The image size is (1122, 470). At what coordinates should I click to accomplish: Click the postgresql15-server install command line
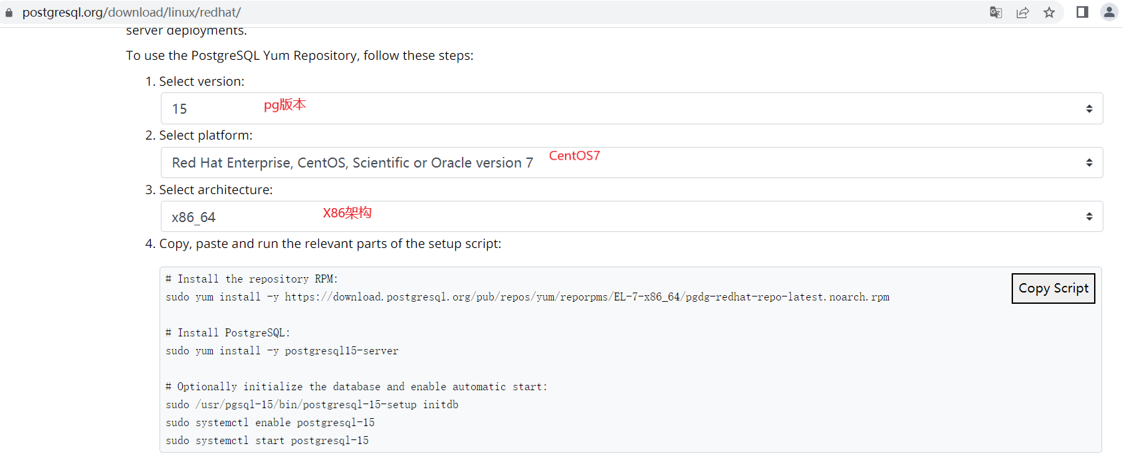282,351
